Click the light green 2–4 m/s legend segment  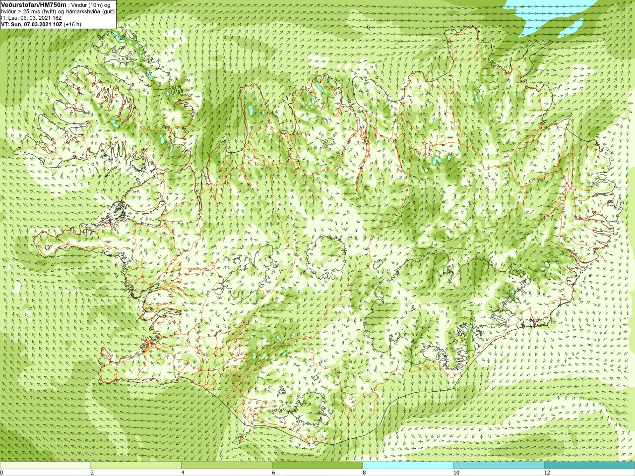click(x=136, y=466)
